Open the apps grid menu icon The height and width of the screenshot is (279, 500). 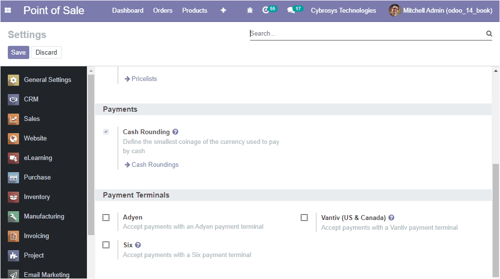[x=8, y=11]
